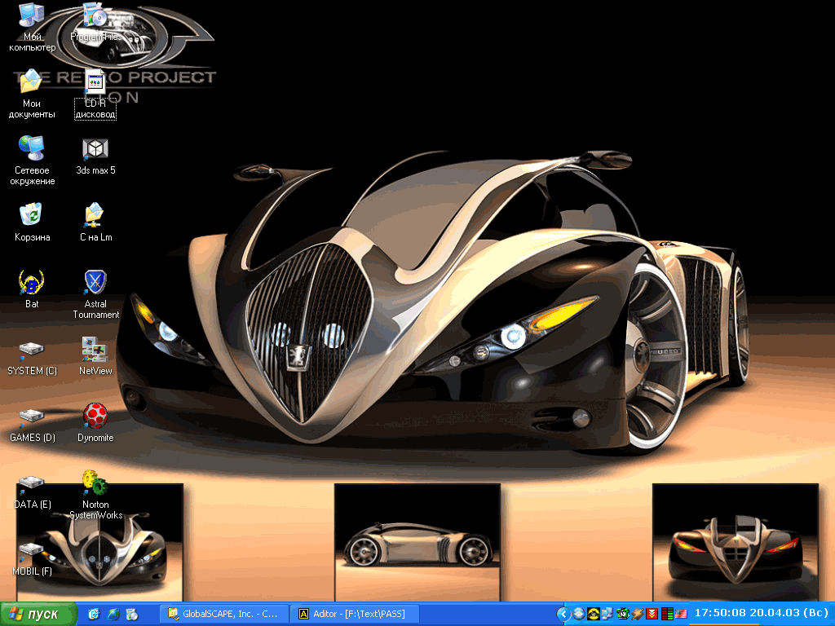This screenshot has height=626, width=835.
Task: Select the MOBIL (F) drive shortcut
Action: point(32,558)
